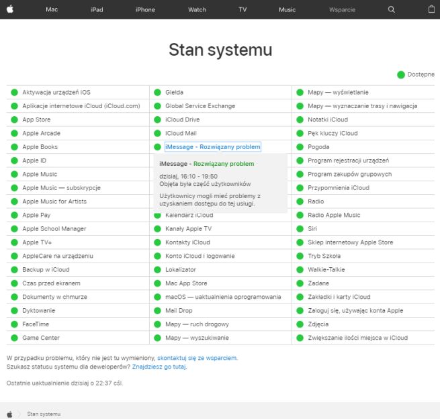
Task: Click AppleCare na urządzeniu entry
Action: [x=58, y=256]
